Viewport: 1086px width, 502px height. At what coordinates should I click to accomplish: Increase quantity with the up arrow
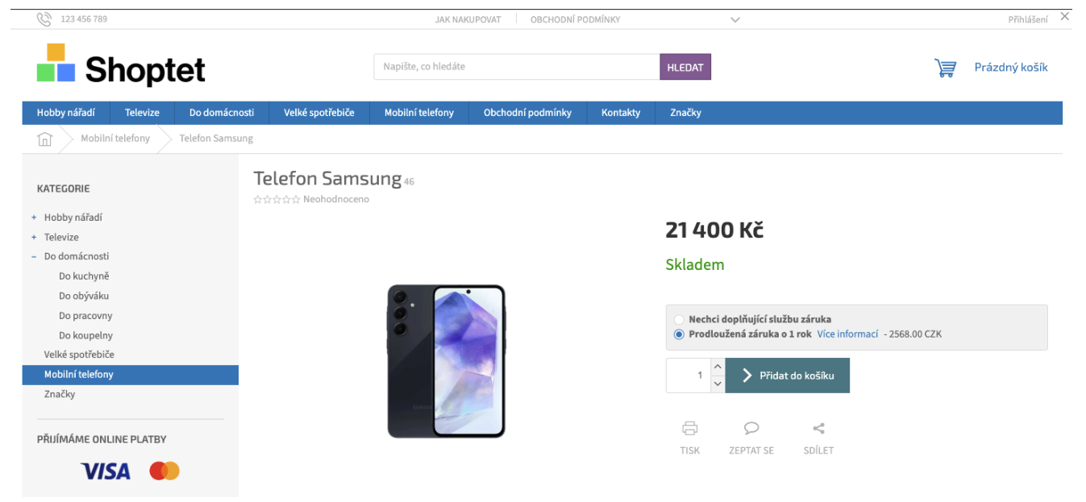(x=718, y=367)
